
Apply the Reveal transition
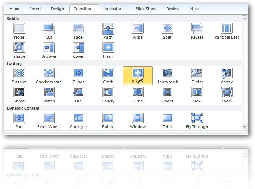(197, 31)
